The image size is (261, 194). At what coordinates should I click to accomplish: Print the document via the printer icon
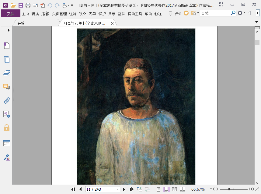tap(28, 5)
